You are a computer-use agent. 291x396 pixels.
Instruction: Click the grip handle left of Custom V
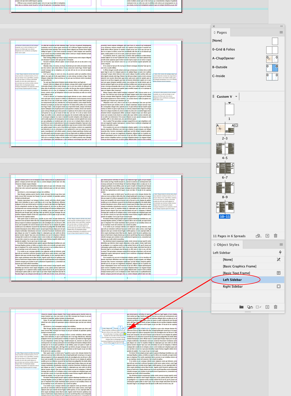pos(214,96)
